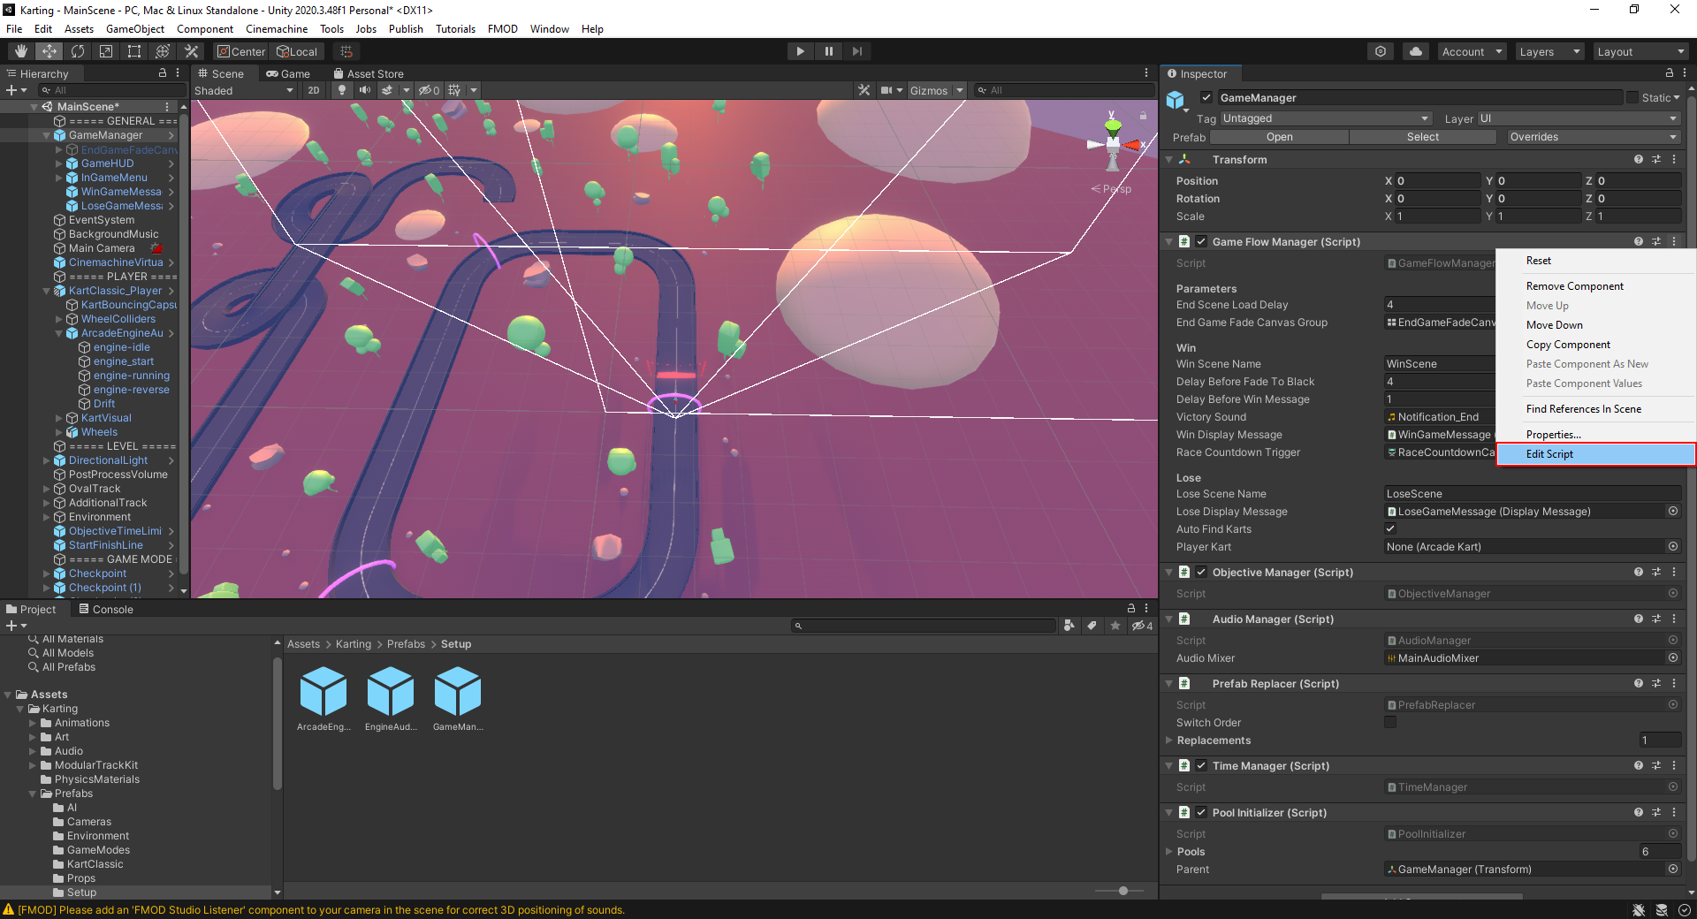Collapse GameManager in Hierarchy tree
The width and height of the screenshot is (1697, 919).
(x=46, y=135)
